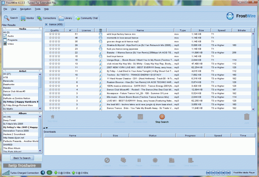Collapse the downloads pane divider arrows
Screen dimensions: 259x177
pyautogui.click(x=45, y=128)
